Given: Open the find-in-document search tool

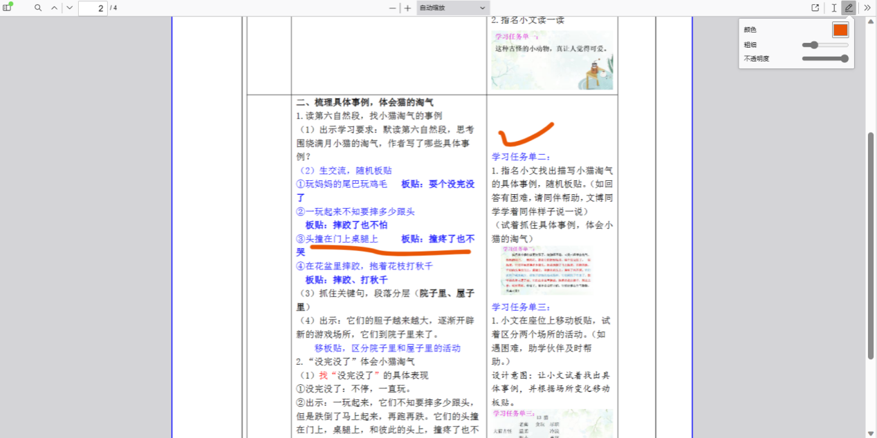Looking at the screenshot, I should (x=38, y=8).
